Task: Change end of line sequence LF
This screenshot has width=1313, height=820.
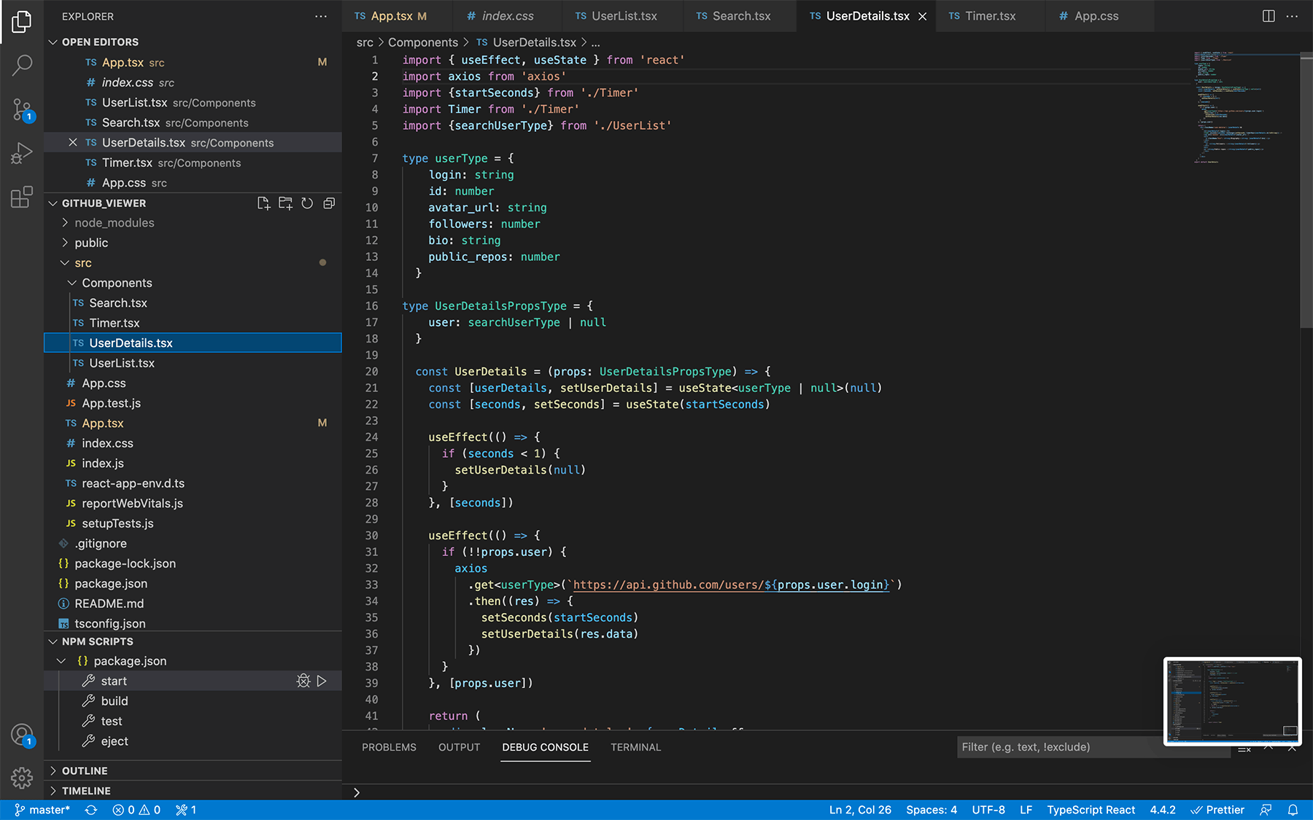Action: tap(1026, 810)
